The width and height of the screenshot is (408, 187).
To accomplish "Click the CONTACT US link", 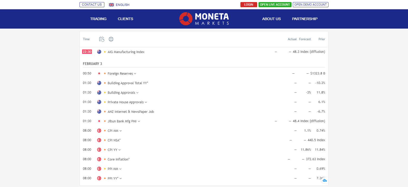I will [x=92, y=4].
